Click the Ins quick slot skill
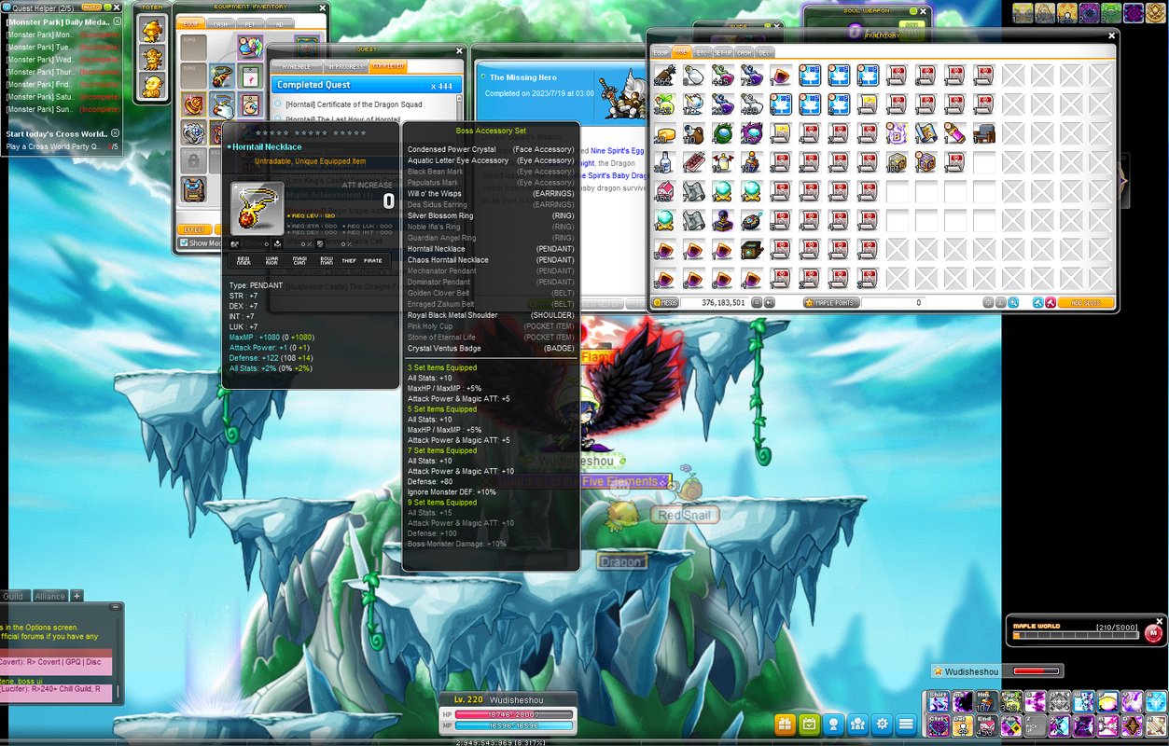The image size is (1169, 746). point(962,701)
